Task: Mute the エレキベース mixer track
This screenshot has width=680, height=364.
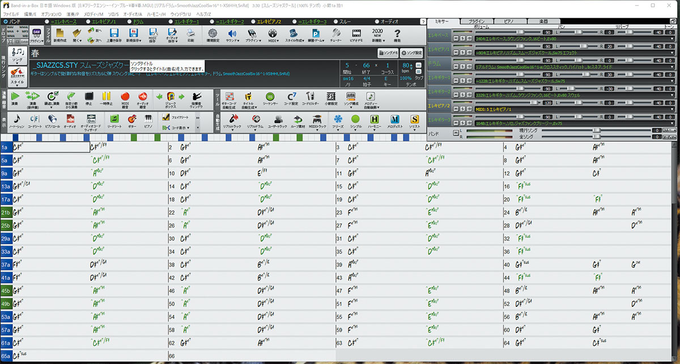Action: point(457,39)
